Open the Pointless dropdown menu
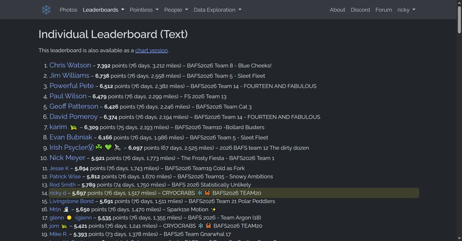Image resolution: width=462 pixels, height=241 pixels. pyautogui.click(x=144, y=10)
